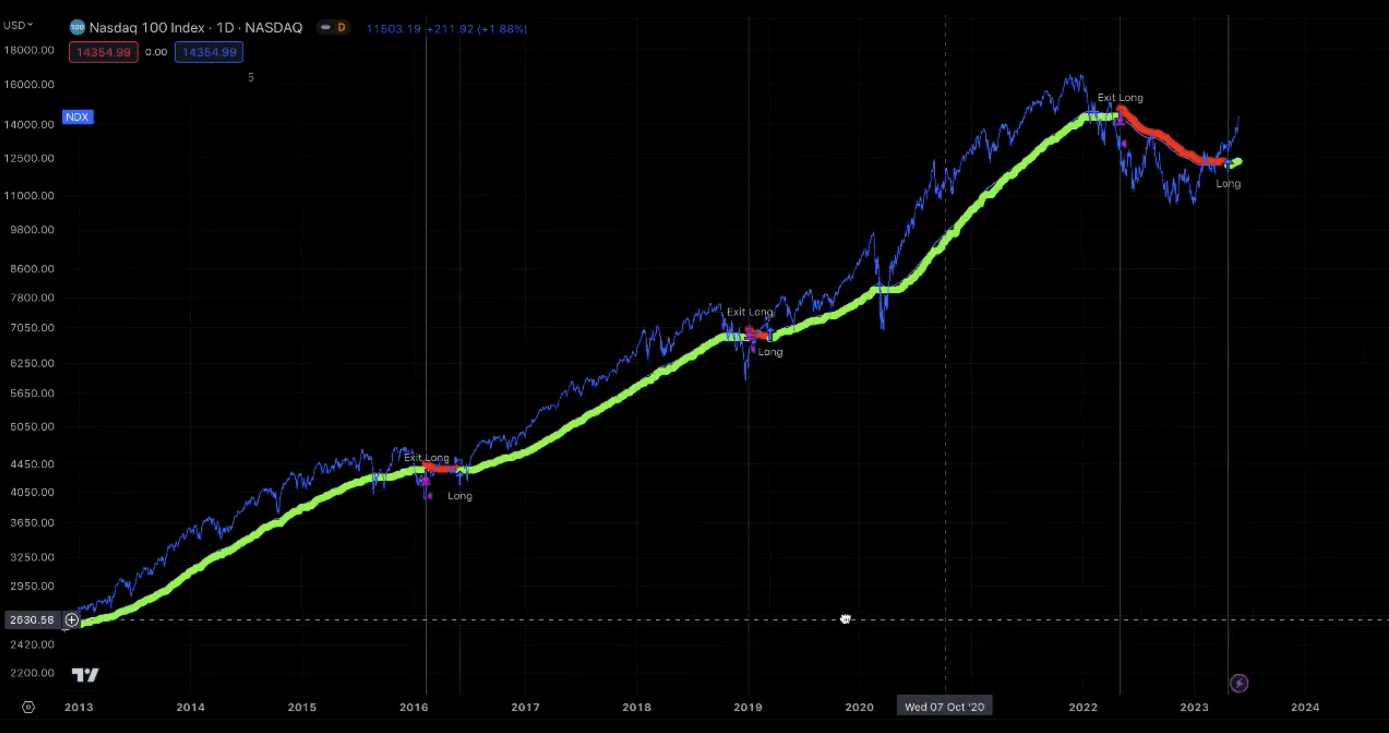The width and height of the screenshot is (1389, 733).
Task: Click the 'Exit Long' label near 2019
Action: pyautogui.click(x=750, y=312)
